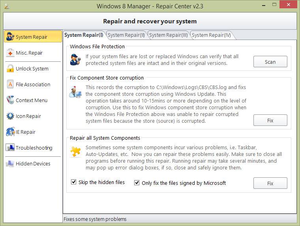Click status bar text 'Fixes some system problems'
The image size is (300, 226).
pyautogui.click(x=95, y=219)
